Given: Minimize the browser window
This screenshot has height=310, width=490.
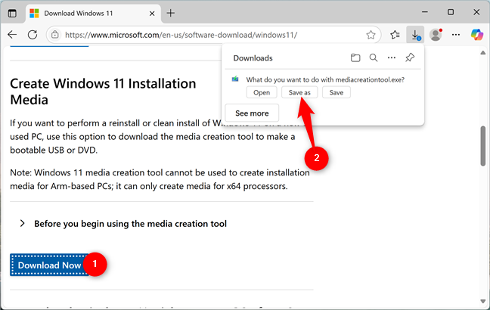Looking at the screenshot, I should 425,12.
